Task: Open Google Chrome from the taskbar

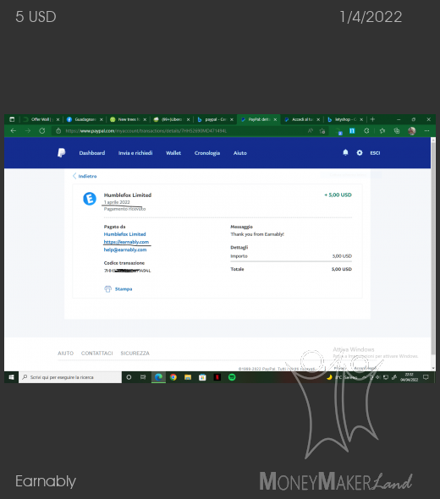Action: coord(173,377)
